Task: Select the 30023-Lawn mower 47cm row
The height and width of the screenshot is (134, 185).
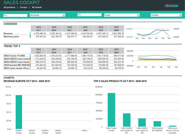Action: tap(16, 68)
